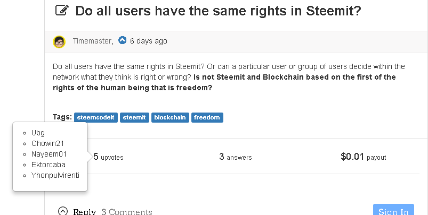Select Chowin21 from the voters popup
Image resolution: width=428 pixels, height=215 pixels.
[x=48, y=143]
